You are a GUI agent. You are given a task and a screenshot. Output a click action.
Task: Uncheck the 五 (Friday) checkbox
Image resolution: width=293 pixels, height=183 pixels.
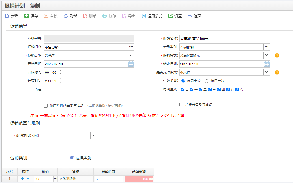click(228, 90)
